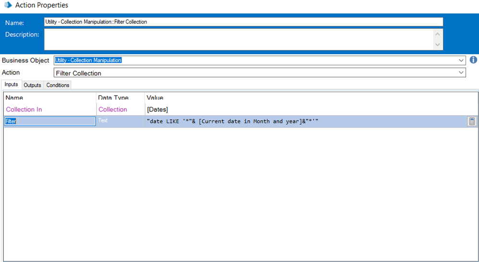Viewport: 479px width, 262px height.
Task: Click the Name text field
Action: coord(243,22)
